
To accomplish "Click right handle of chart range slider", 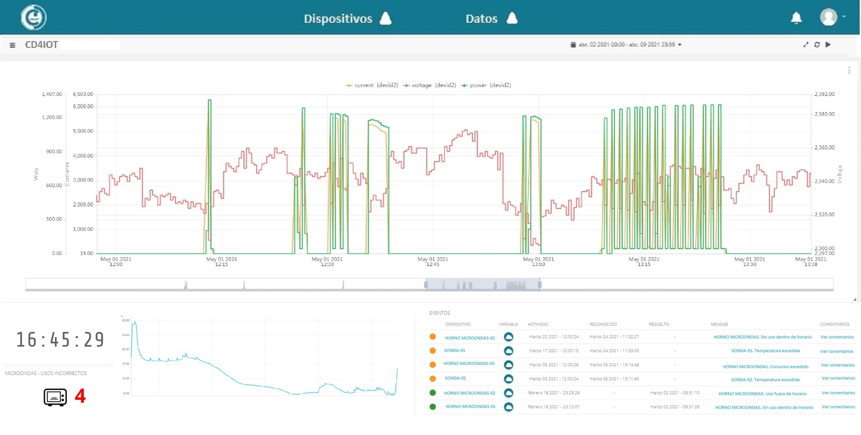I will click(540, 285).
